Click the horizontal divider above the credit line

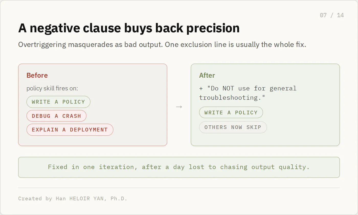click(x=179, y=188)
